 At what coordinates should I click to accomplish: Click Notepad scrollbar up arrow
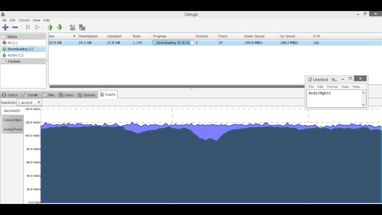[x=363, y=93]
